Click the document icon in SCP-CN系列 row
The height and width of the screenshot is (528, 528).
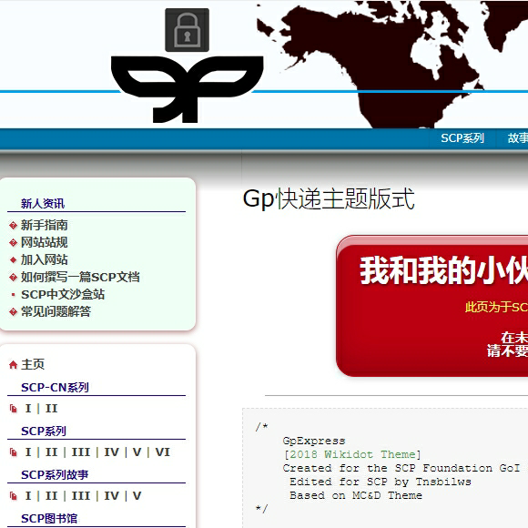pos(13,409)
